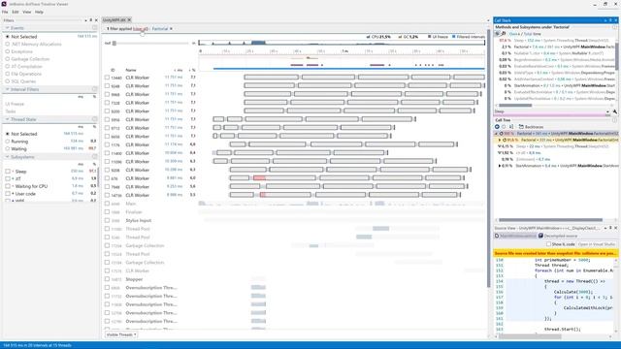
Task: Enable the Show IL code checkbox
Action: (548, 244)
